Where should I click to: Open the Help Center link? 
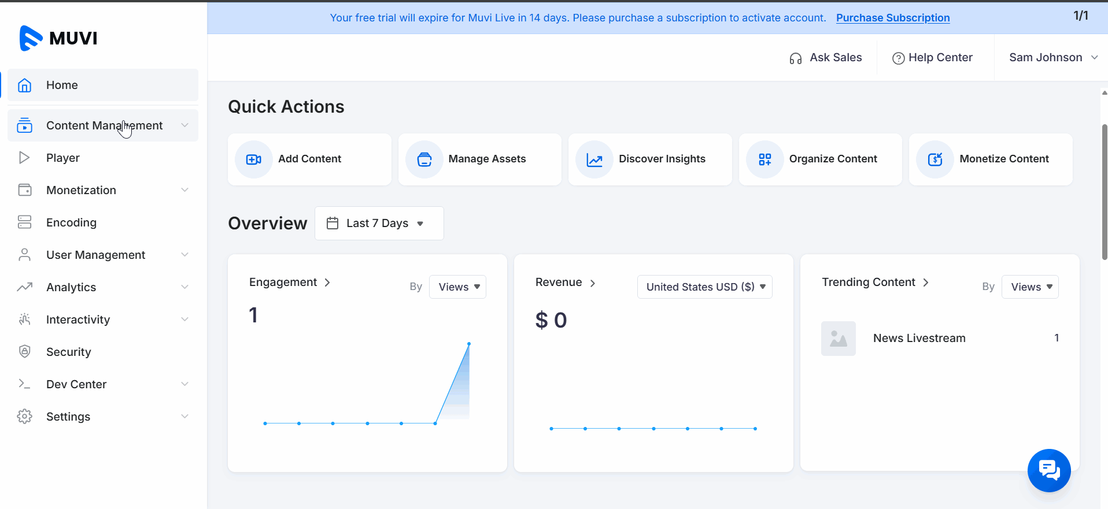(x=933, y=58)
